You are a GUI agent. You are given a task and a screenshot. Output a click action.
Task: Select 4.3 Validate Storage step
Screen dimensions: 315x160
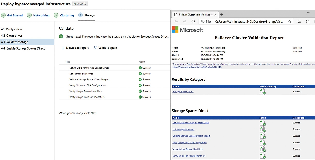[27, 42]
